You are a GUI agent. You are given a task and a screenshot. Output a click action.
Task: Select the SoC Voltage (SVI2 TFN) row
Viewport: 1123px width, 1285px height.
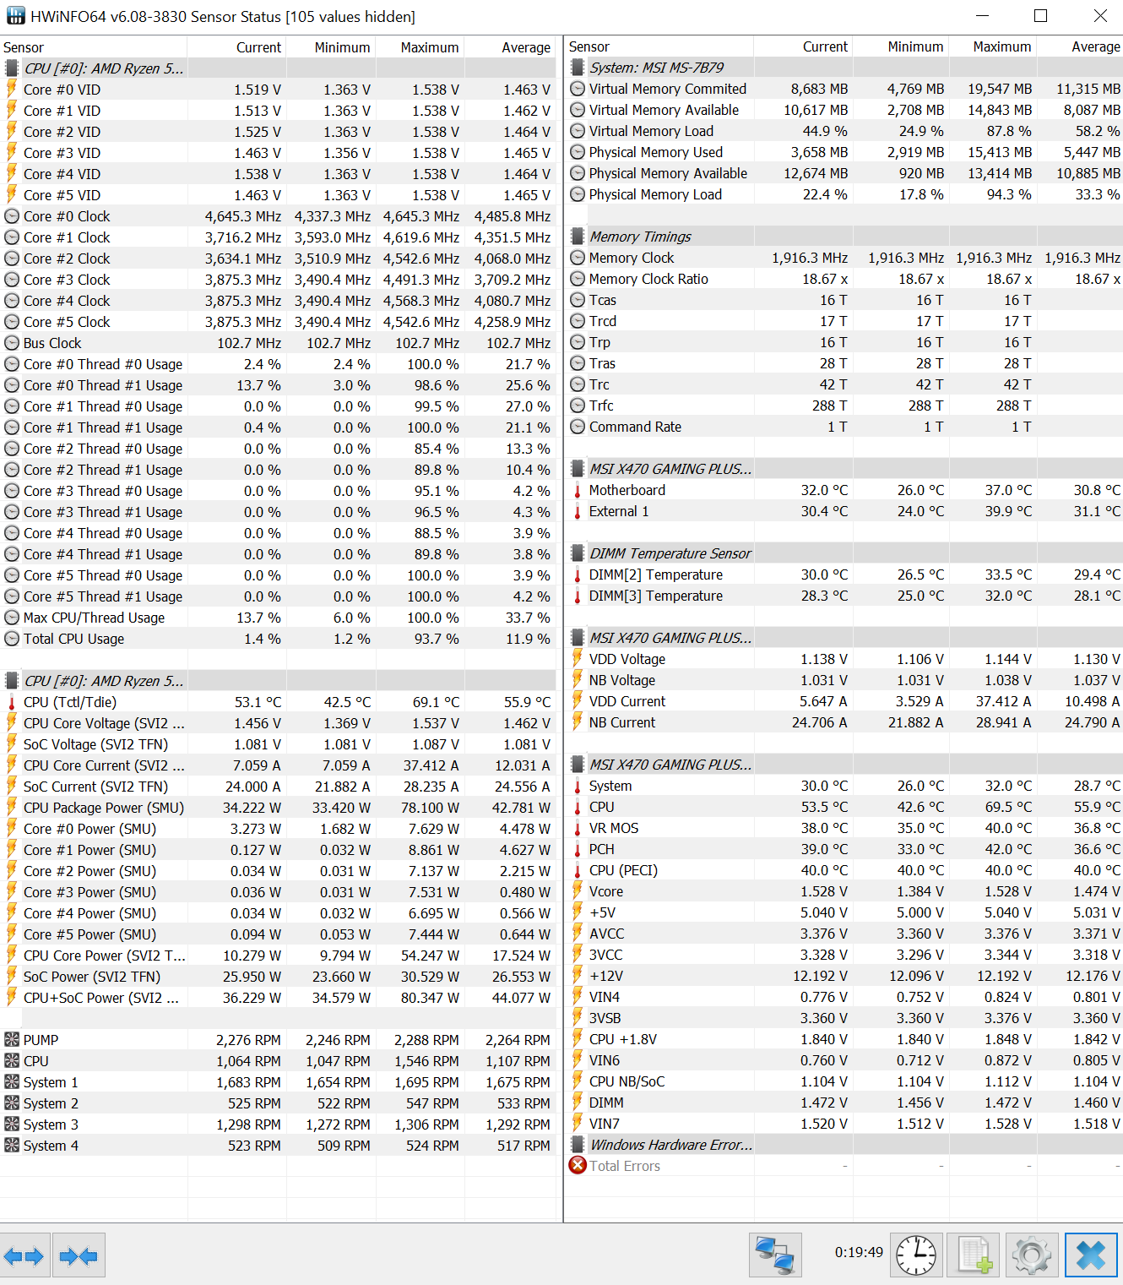(x=279, y=744)
